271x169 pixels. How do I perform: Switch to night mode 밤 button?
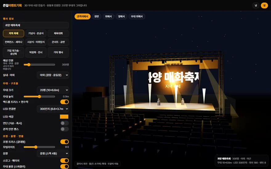pyautogui.click(x=264, y=6)
